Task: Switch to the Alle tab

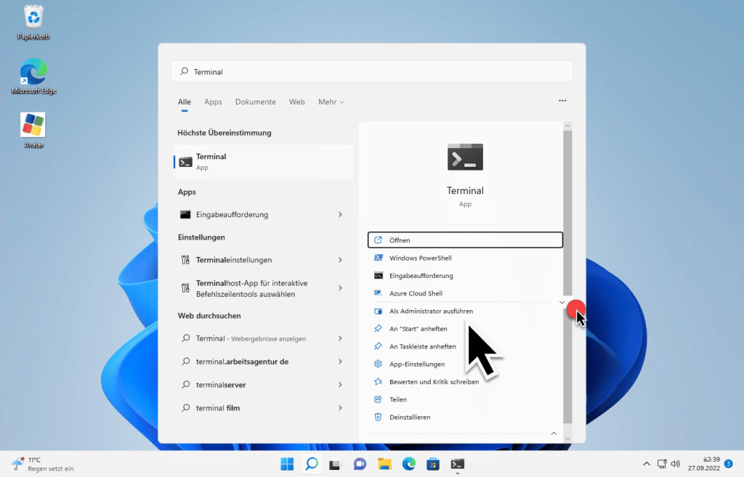Action: (184, 102)
